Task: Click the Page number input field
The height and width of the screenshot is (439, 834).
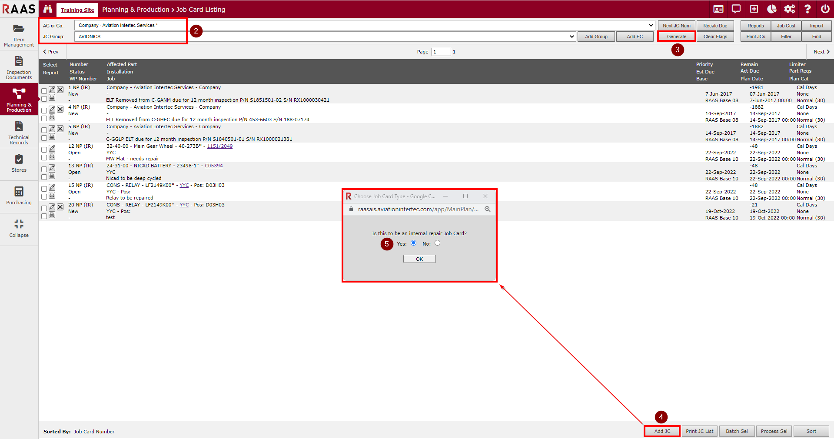Action: [441, 52]
